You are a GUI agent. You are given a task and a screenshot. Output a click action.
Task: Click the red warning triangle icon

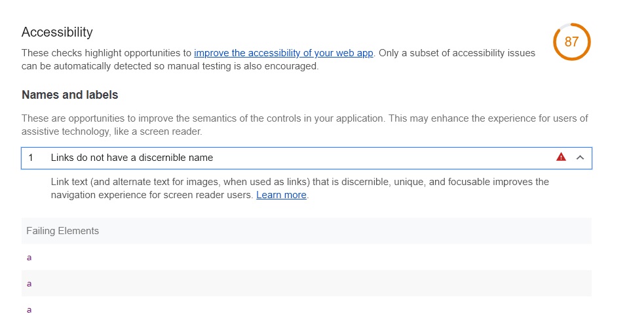(561, 157)
